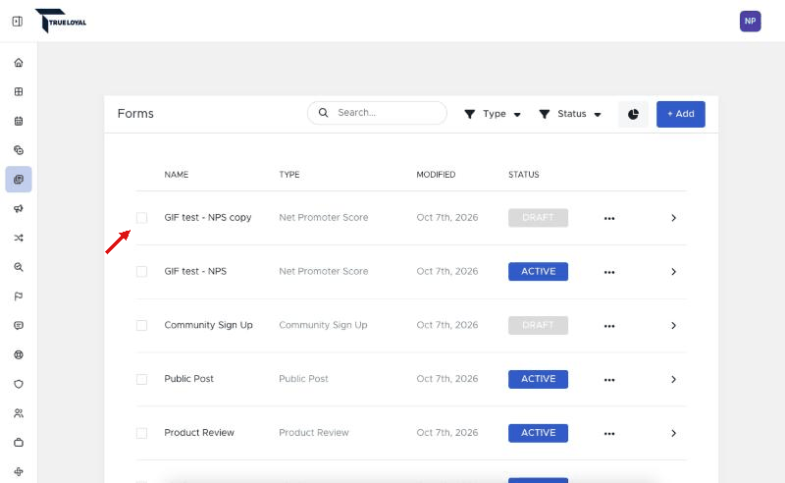This screenshot has height=483, width=785.
Task: Click the + Add button
Action: pos(680,114)
